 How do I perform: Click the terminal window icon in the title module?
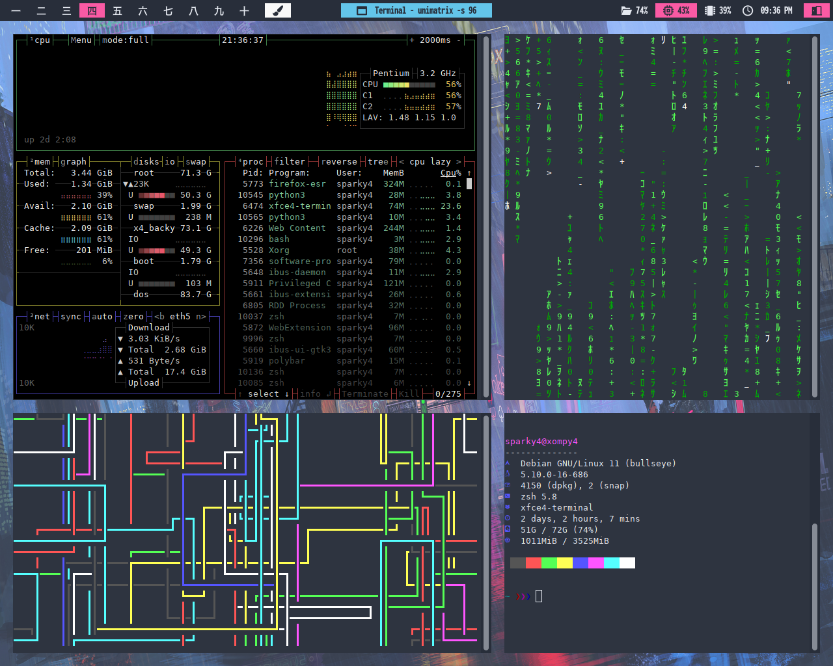tap(362, 10)
